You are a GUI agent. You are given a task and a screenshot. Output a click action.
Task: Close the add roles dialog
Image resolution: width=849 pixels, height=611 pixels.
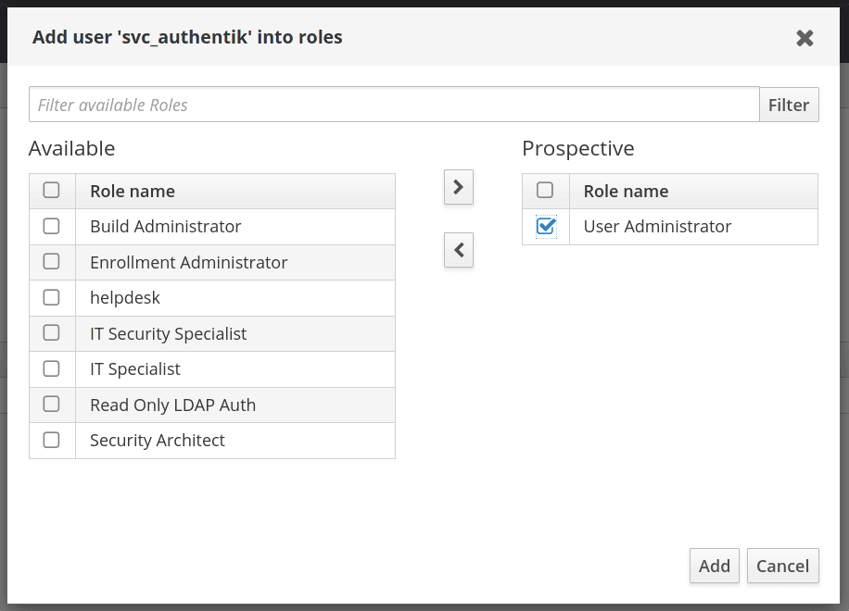805,38
